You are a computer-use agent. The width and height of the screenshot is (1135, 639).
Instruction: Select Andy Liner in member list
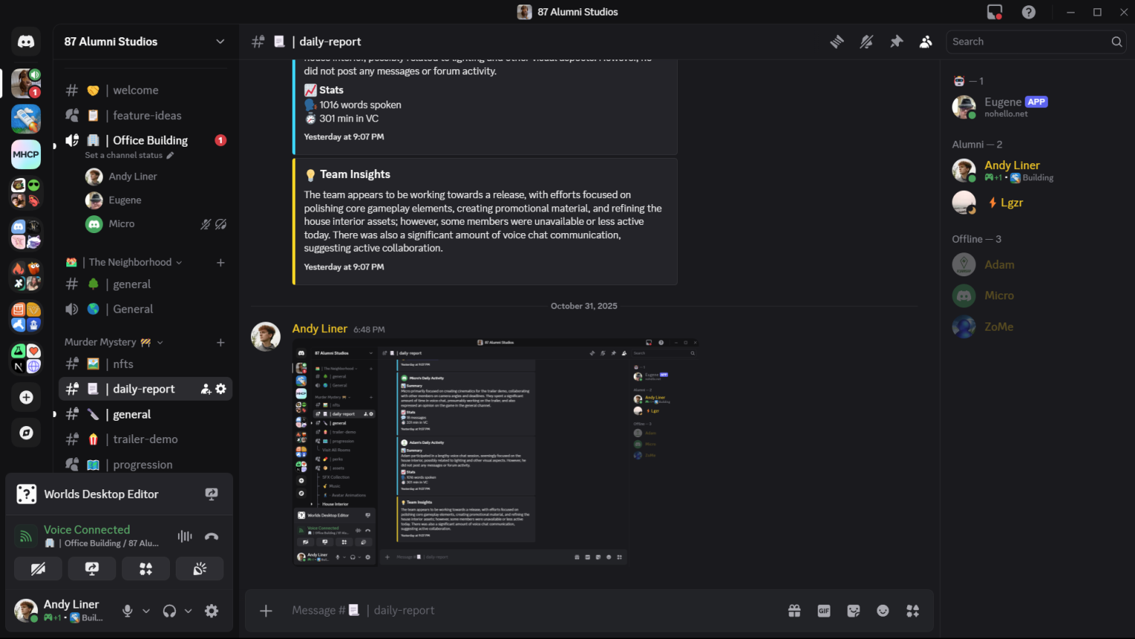pos(1037,171)
